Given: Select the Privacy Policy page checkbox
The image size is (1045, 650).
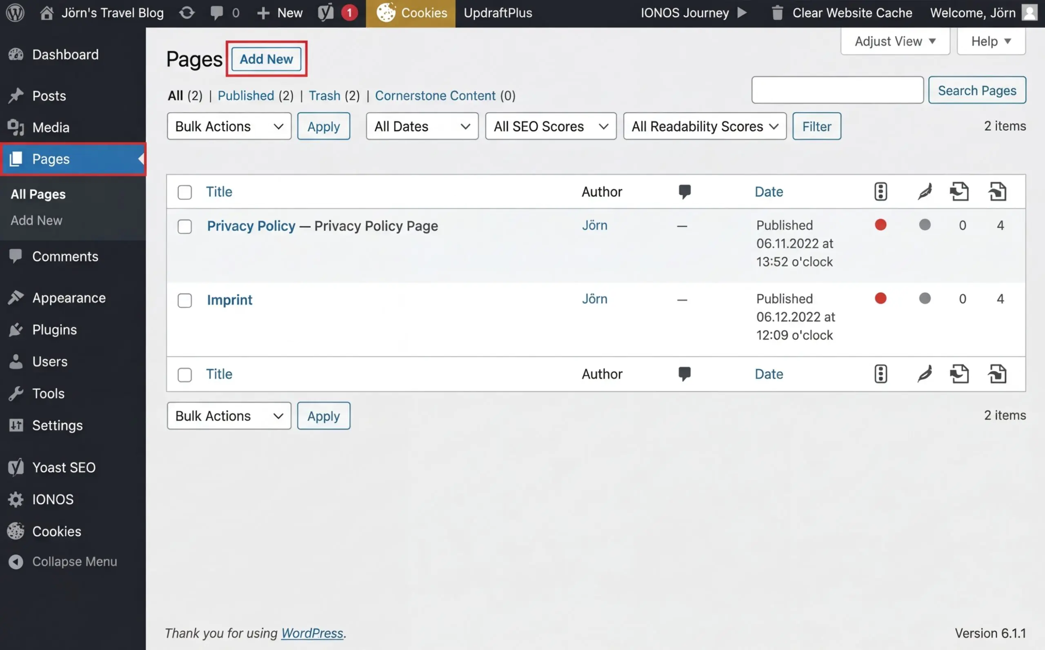Looking at the screenshot, I should (x=185, y=226).
